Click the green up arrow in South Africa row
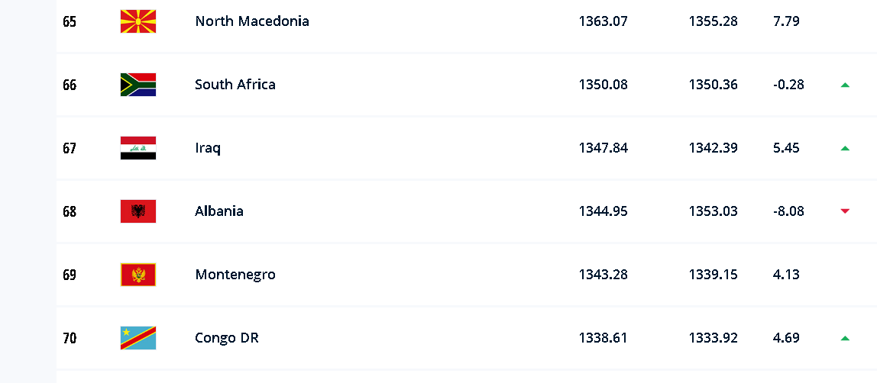The width and height of the screenshot is (877, 383). (x=845, y=85)
